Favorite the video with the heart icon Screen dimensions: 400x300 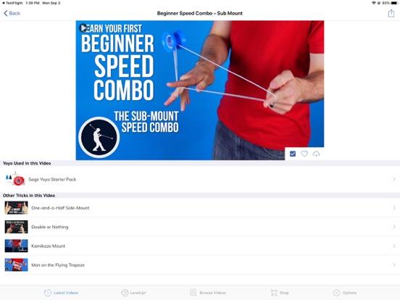[x=304, y=154]
